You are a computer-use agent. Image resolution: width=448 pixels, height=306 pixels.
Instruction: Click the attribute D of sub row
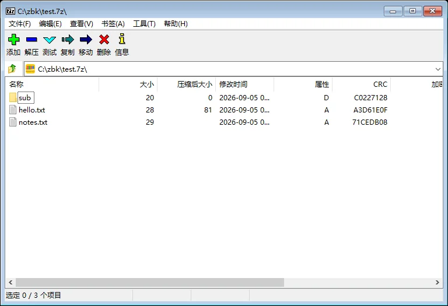(x=326, y=97)
